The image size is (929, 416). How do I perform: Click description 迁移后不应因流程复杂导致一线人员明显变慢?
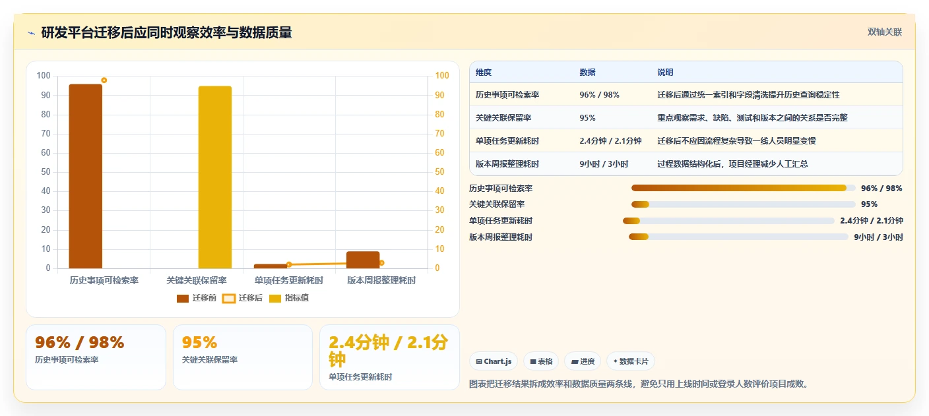pyautogui.click(x=737, y=141)
